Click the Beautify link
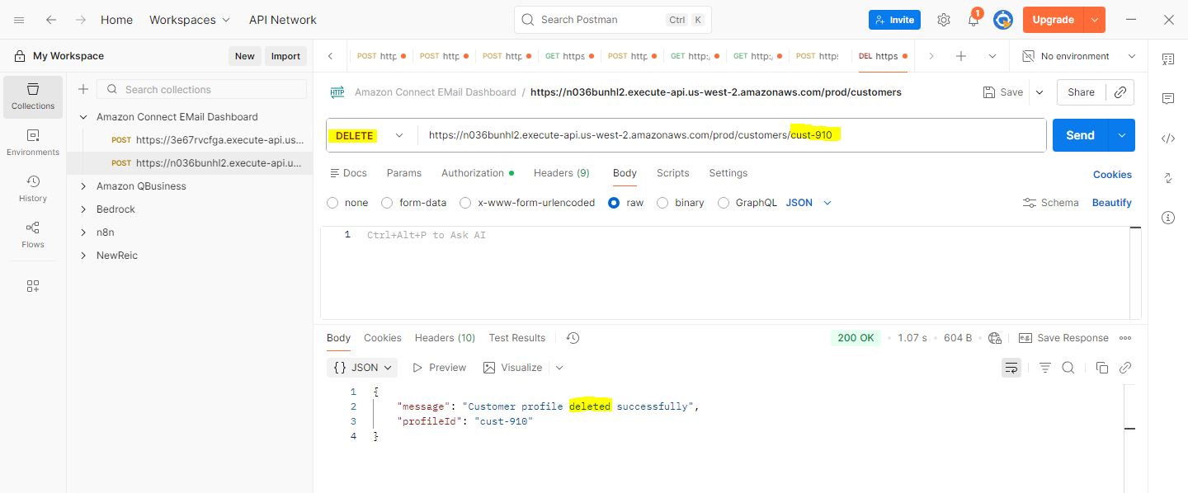The width and height of the screenshot is (1188, 493). click(1111, 203)
